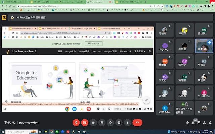Viewport: 215px width, 134px height.
Task: Open the extensions puzzle icon in outer Chrome
Action: 201,6
